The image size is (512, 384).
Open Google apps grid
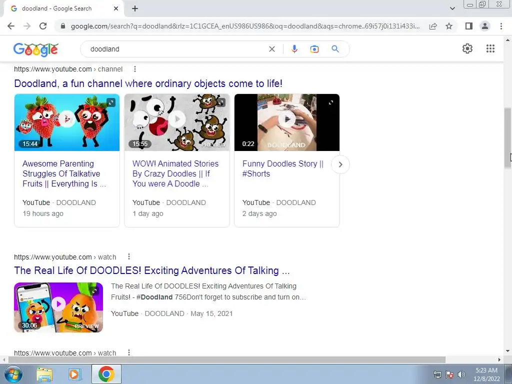490,48
